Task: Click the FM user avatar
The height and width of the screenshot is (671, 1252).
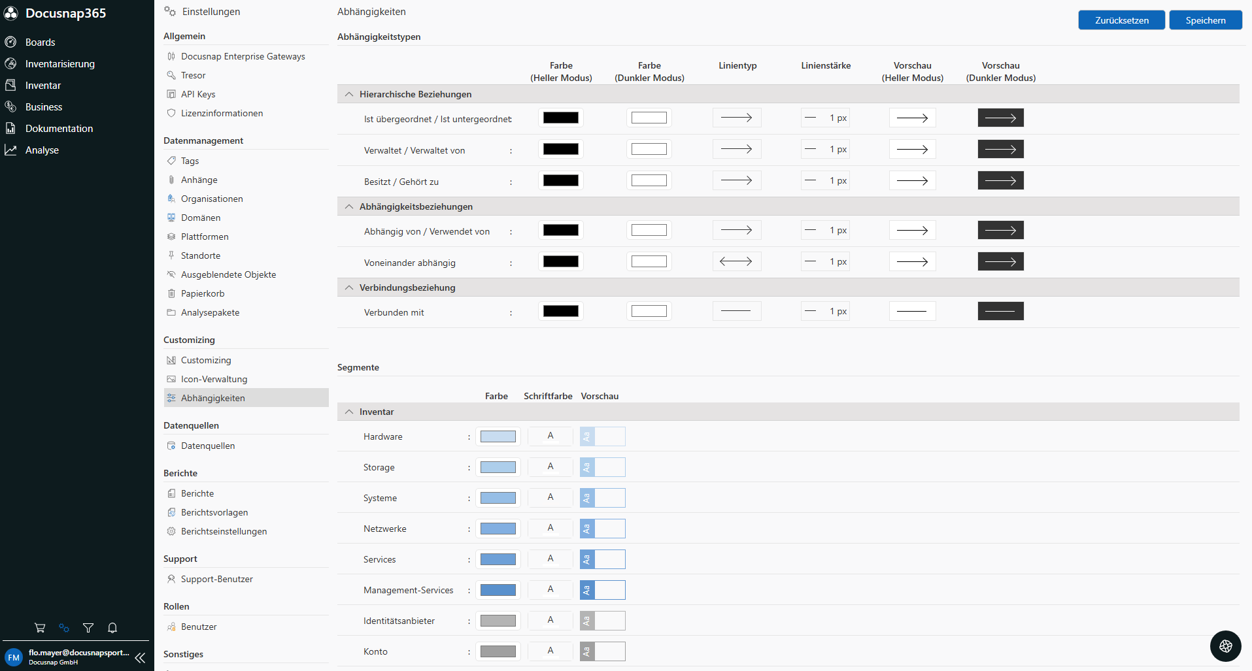Action: [14, 657]
